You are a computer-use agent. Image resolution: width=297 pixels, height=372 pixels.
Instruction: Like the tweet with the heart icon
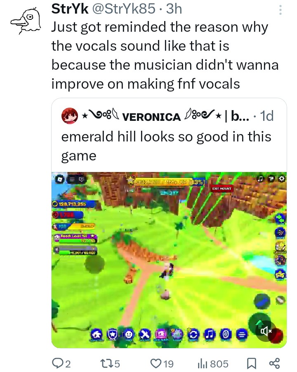point(162,363)
